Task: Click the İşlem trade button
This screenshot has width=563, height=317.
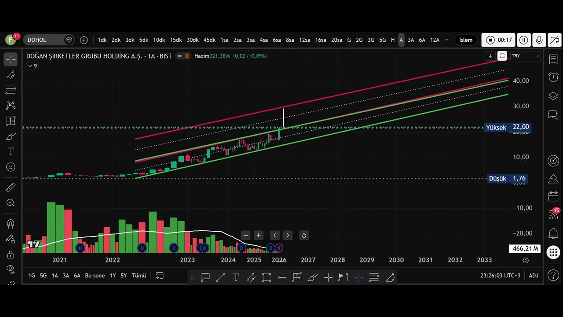Action: pos(466,40)
